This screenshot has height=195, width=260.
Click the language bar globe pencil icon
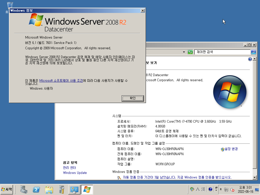[x=192, y=189]
